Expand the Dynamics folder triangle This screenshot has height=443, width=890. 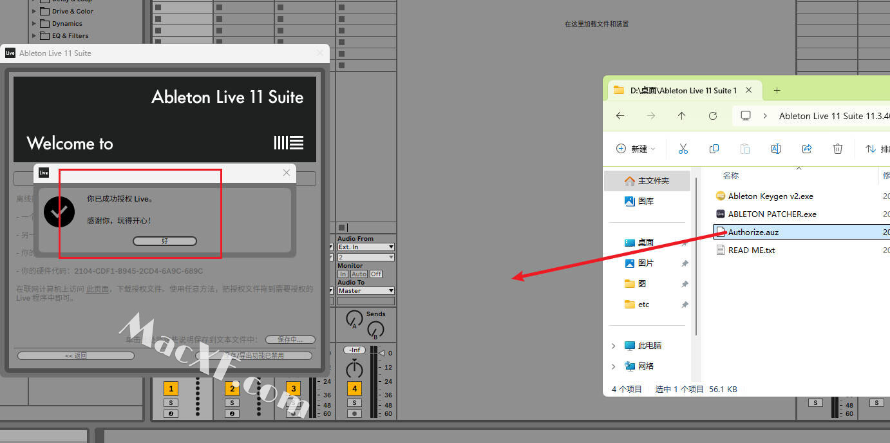click(x=34, y=23)
